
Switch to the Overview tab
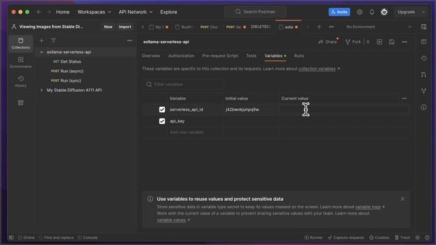pyautogui.click(x=151, y=56)
